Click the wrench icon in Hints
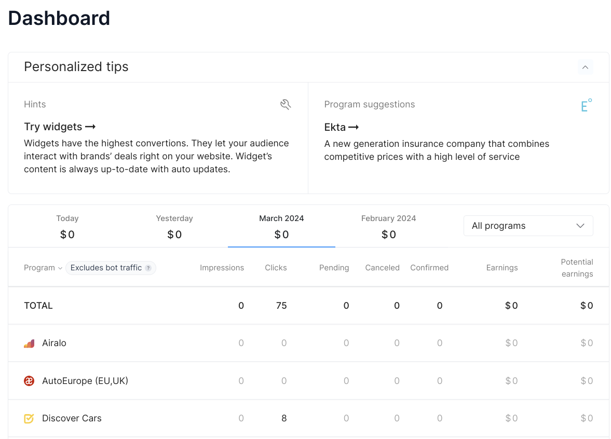Image resolution: width=611 pixels, height=439 pixels. click(x=286, y=104)
